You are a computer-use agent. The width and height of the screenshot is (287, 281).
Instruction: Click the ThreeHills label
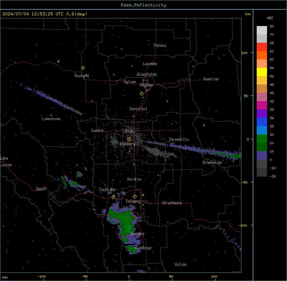click(179, 139)
